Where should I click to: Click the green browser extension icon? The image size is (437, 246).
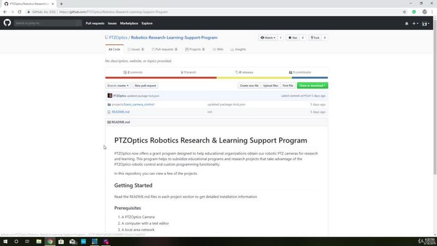(x=414, y=12)
